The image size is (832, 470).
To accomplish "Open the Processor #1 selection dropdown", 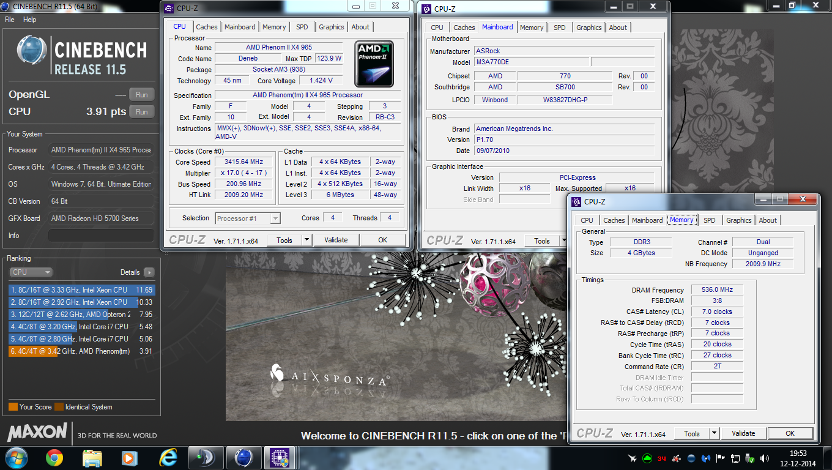I will (x=248, y=218).
